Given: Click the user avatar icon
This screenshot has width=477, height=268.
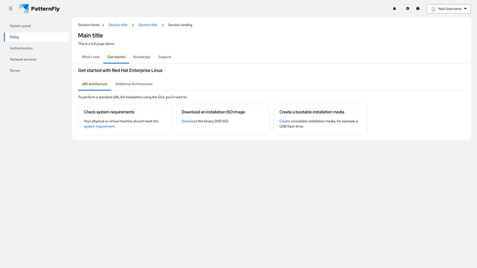Looking at the screenshot, I should click(x=433, y=9).
